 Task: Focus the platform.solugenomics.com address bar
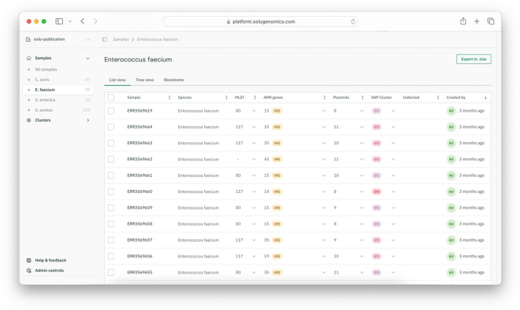[x=260, y=21]
